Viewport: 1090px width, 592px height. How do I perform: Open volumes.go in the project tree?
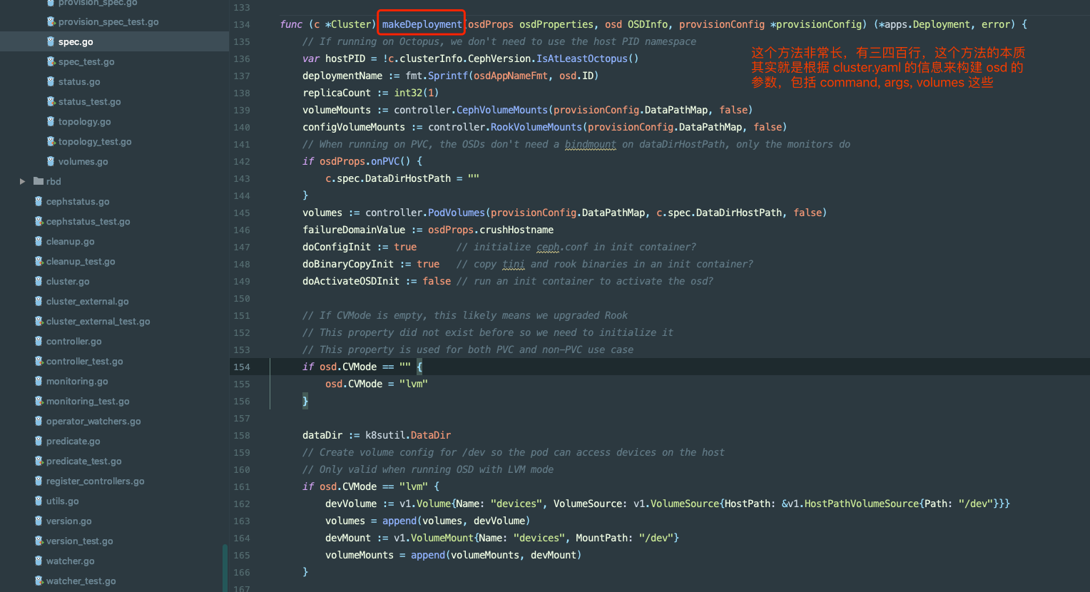[x=83, y=162]
